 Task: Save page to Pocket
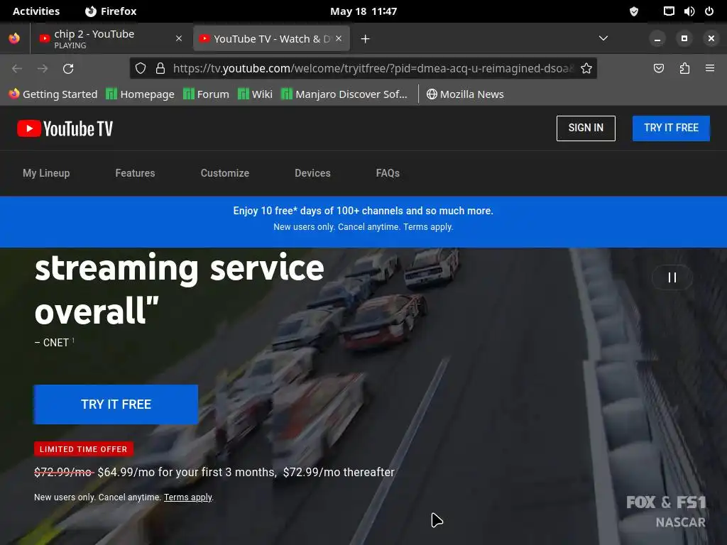(658, 69)
